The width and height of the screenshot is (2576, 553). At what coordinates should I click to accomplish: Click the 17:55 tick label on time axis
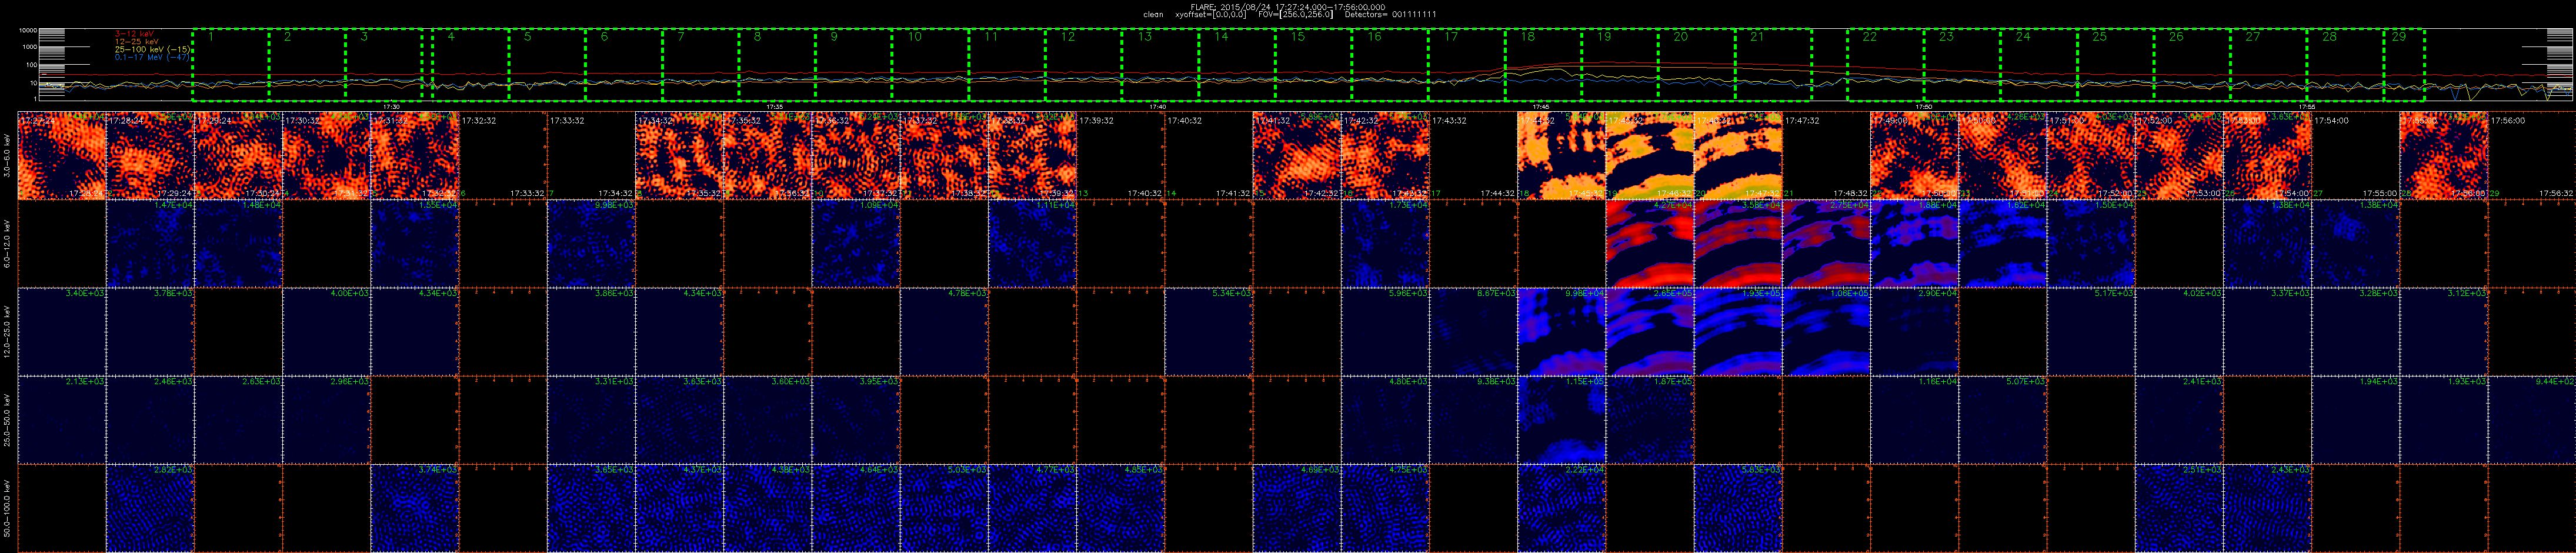[2307, 106]
